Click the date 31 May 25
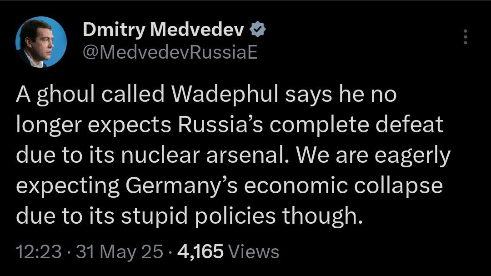This screenshot has width=491, height=276. 120,251
